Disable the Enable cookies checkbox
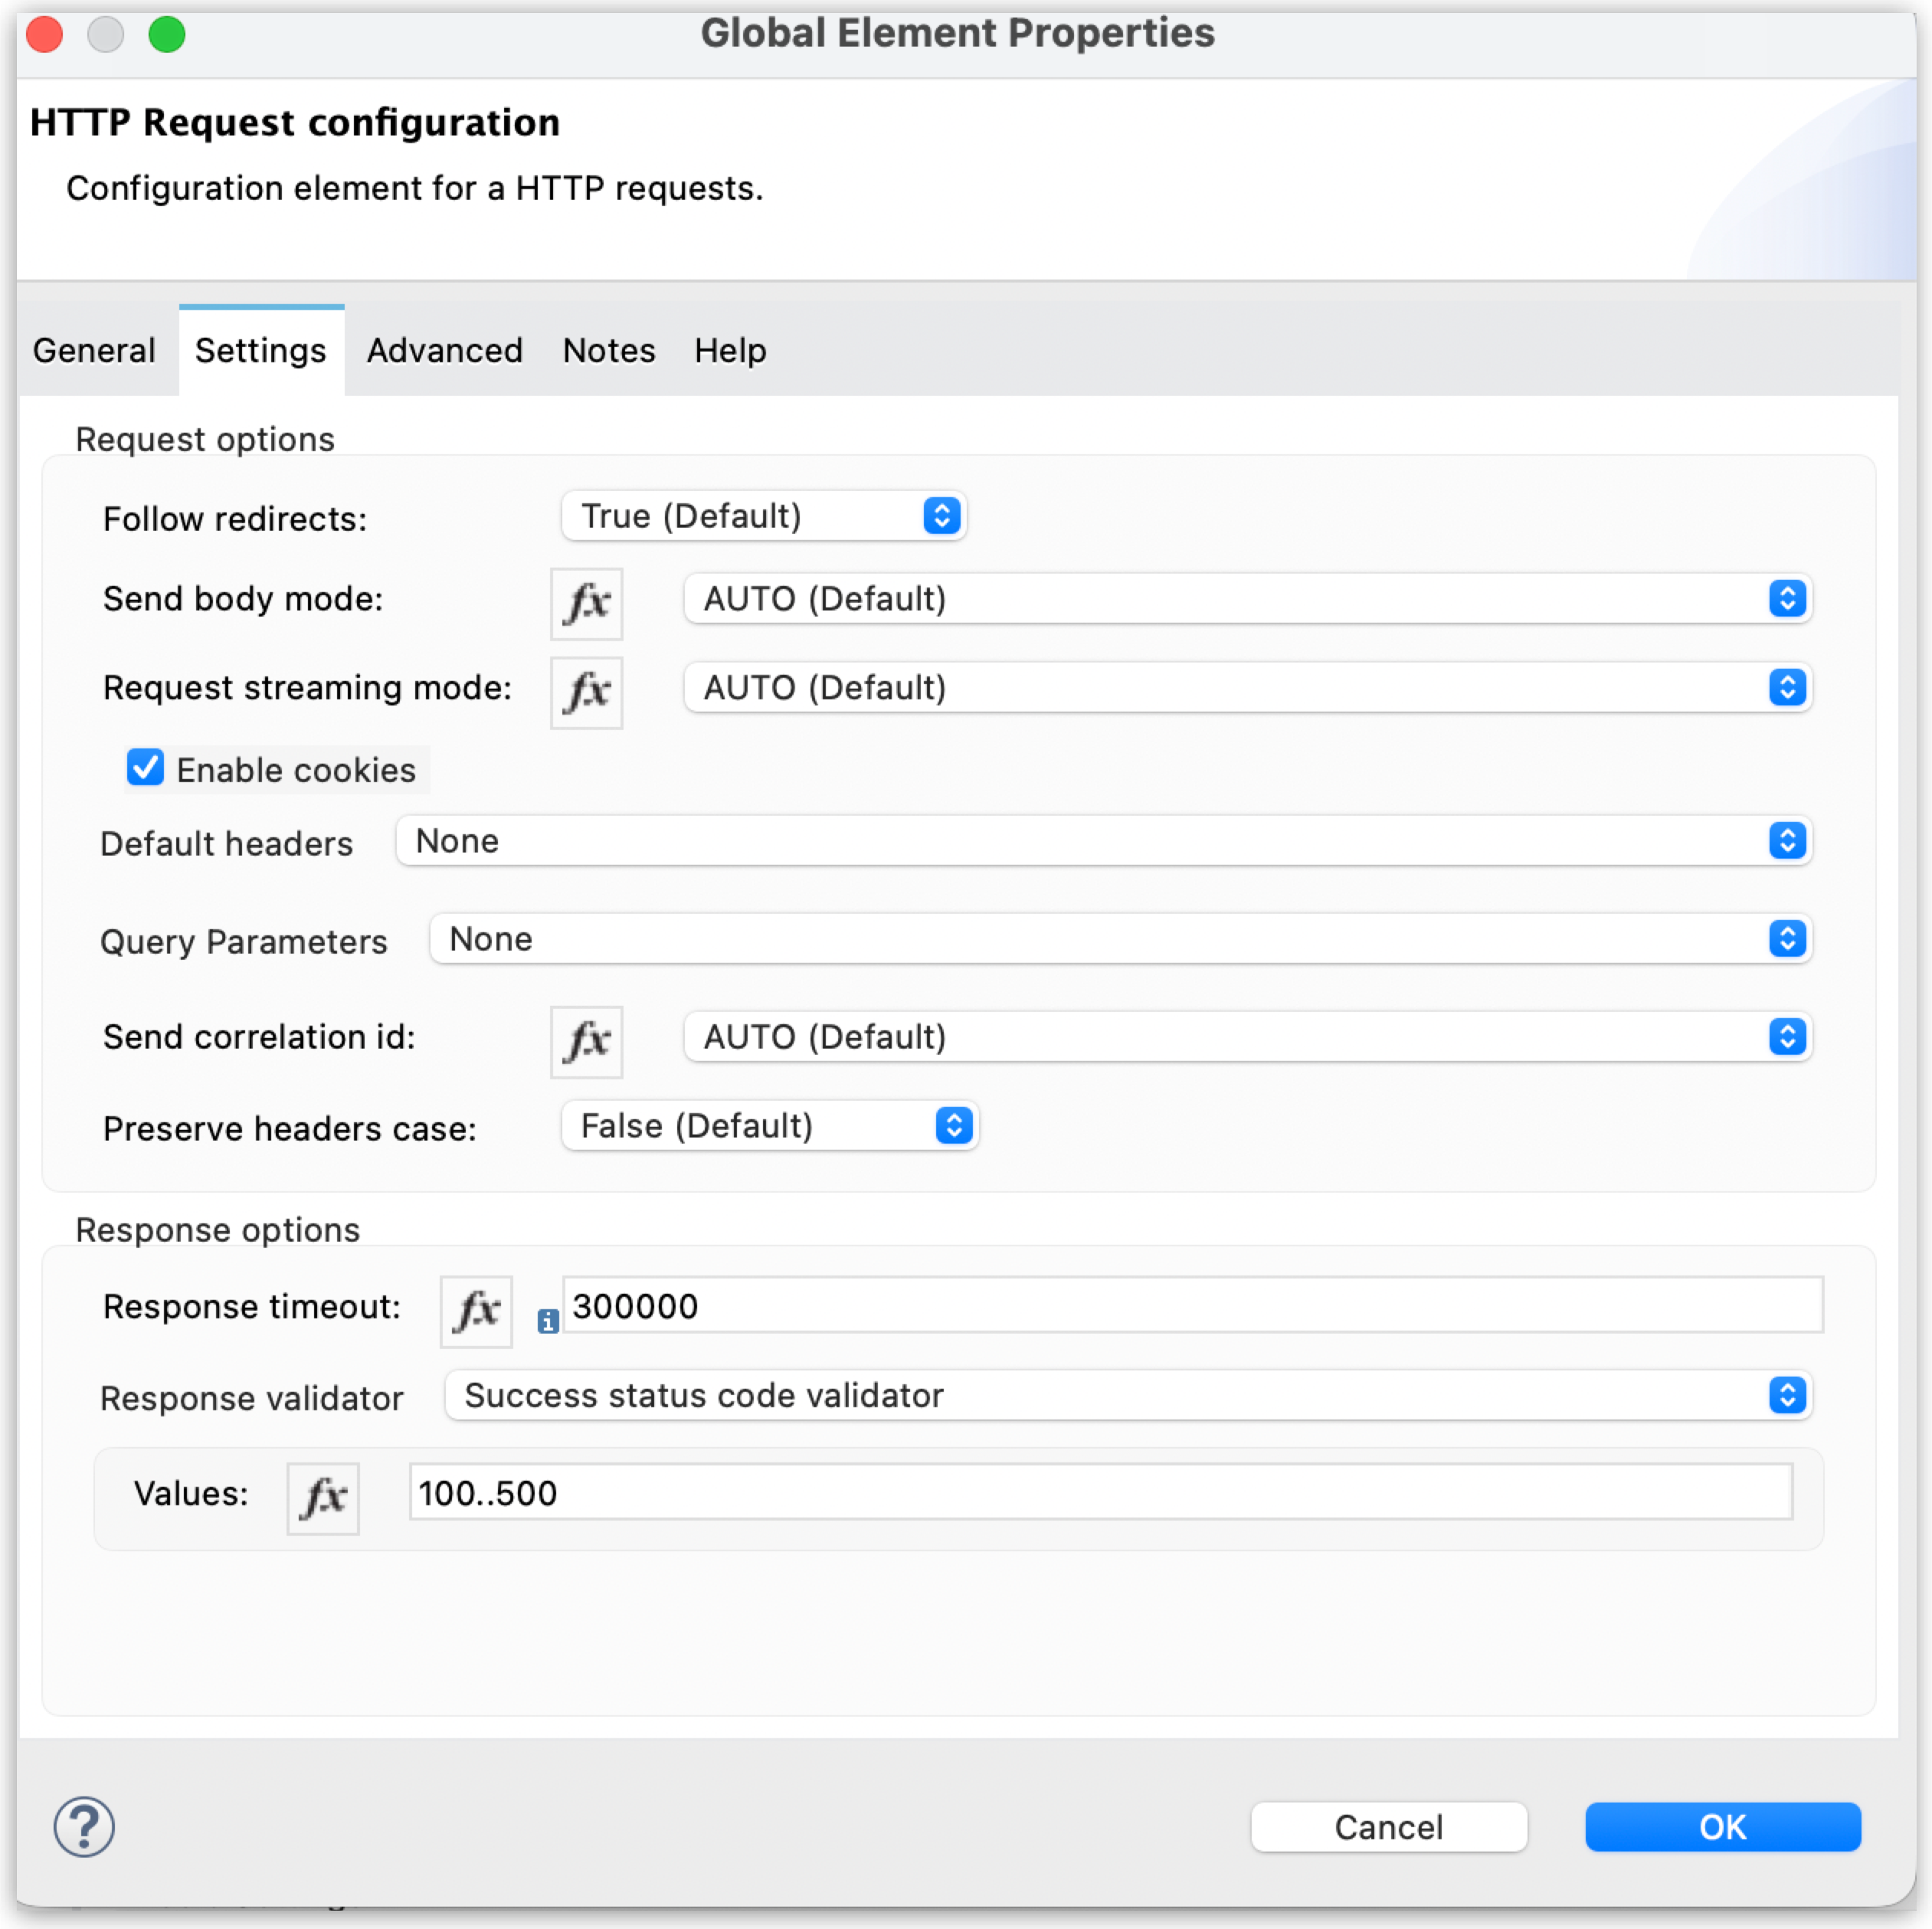This screenshot has width=1932, height=1929. (x=145, y=768)
